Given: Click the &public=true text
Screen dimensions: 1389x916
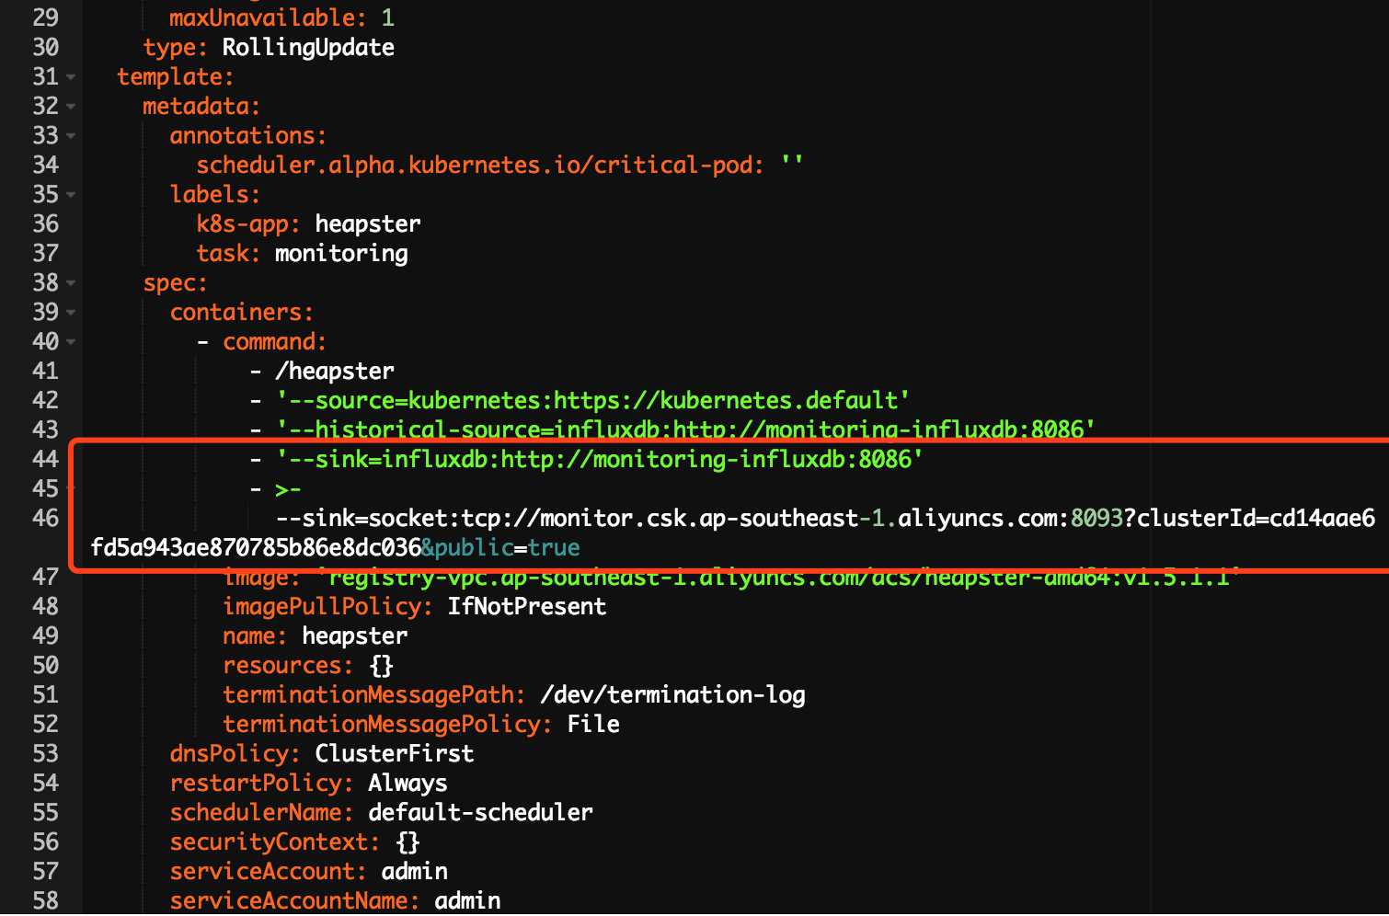Looking at the screenshot, I should [500, 548].
